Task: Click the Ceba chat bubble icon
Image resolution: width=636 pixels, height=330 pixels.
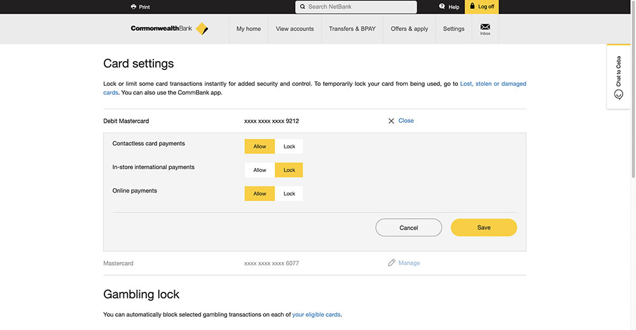Action: click(619, 95)
